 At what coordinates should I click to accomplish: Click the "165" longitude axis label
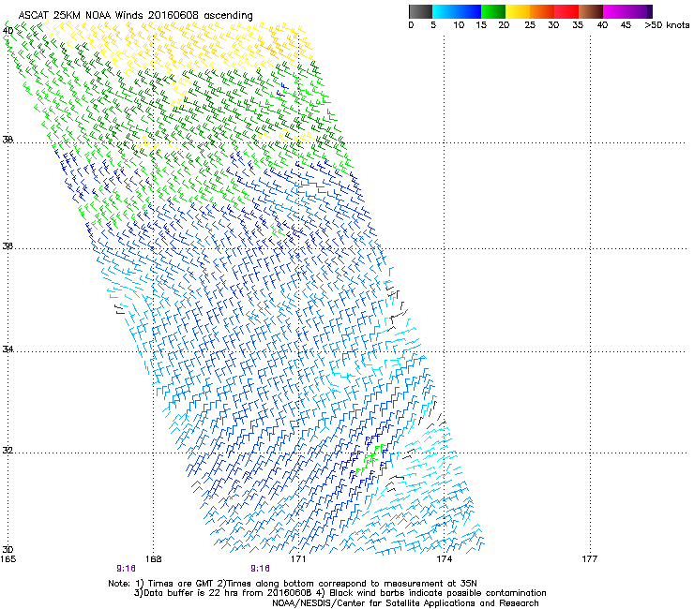click(8, 559)
